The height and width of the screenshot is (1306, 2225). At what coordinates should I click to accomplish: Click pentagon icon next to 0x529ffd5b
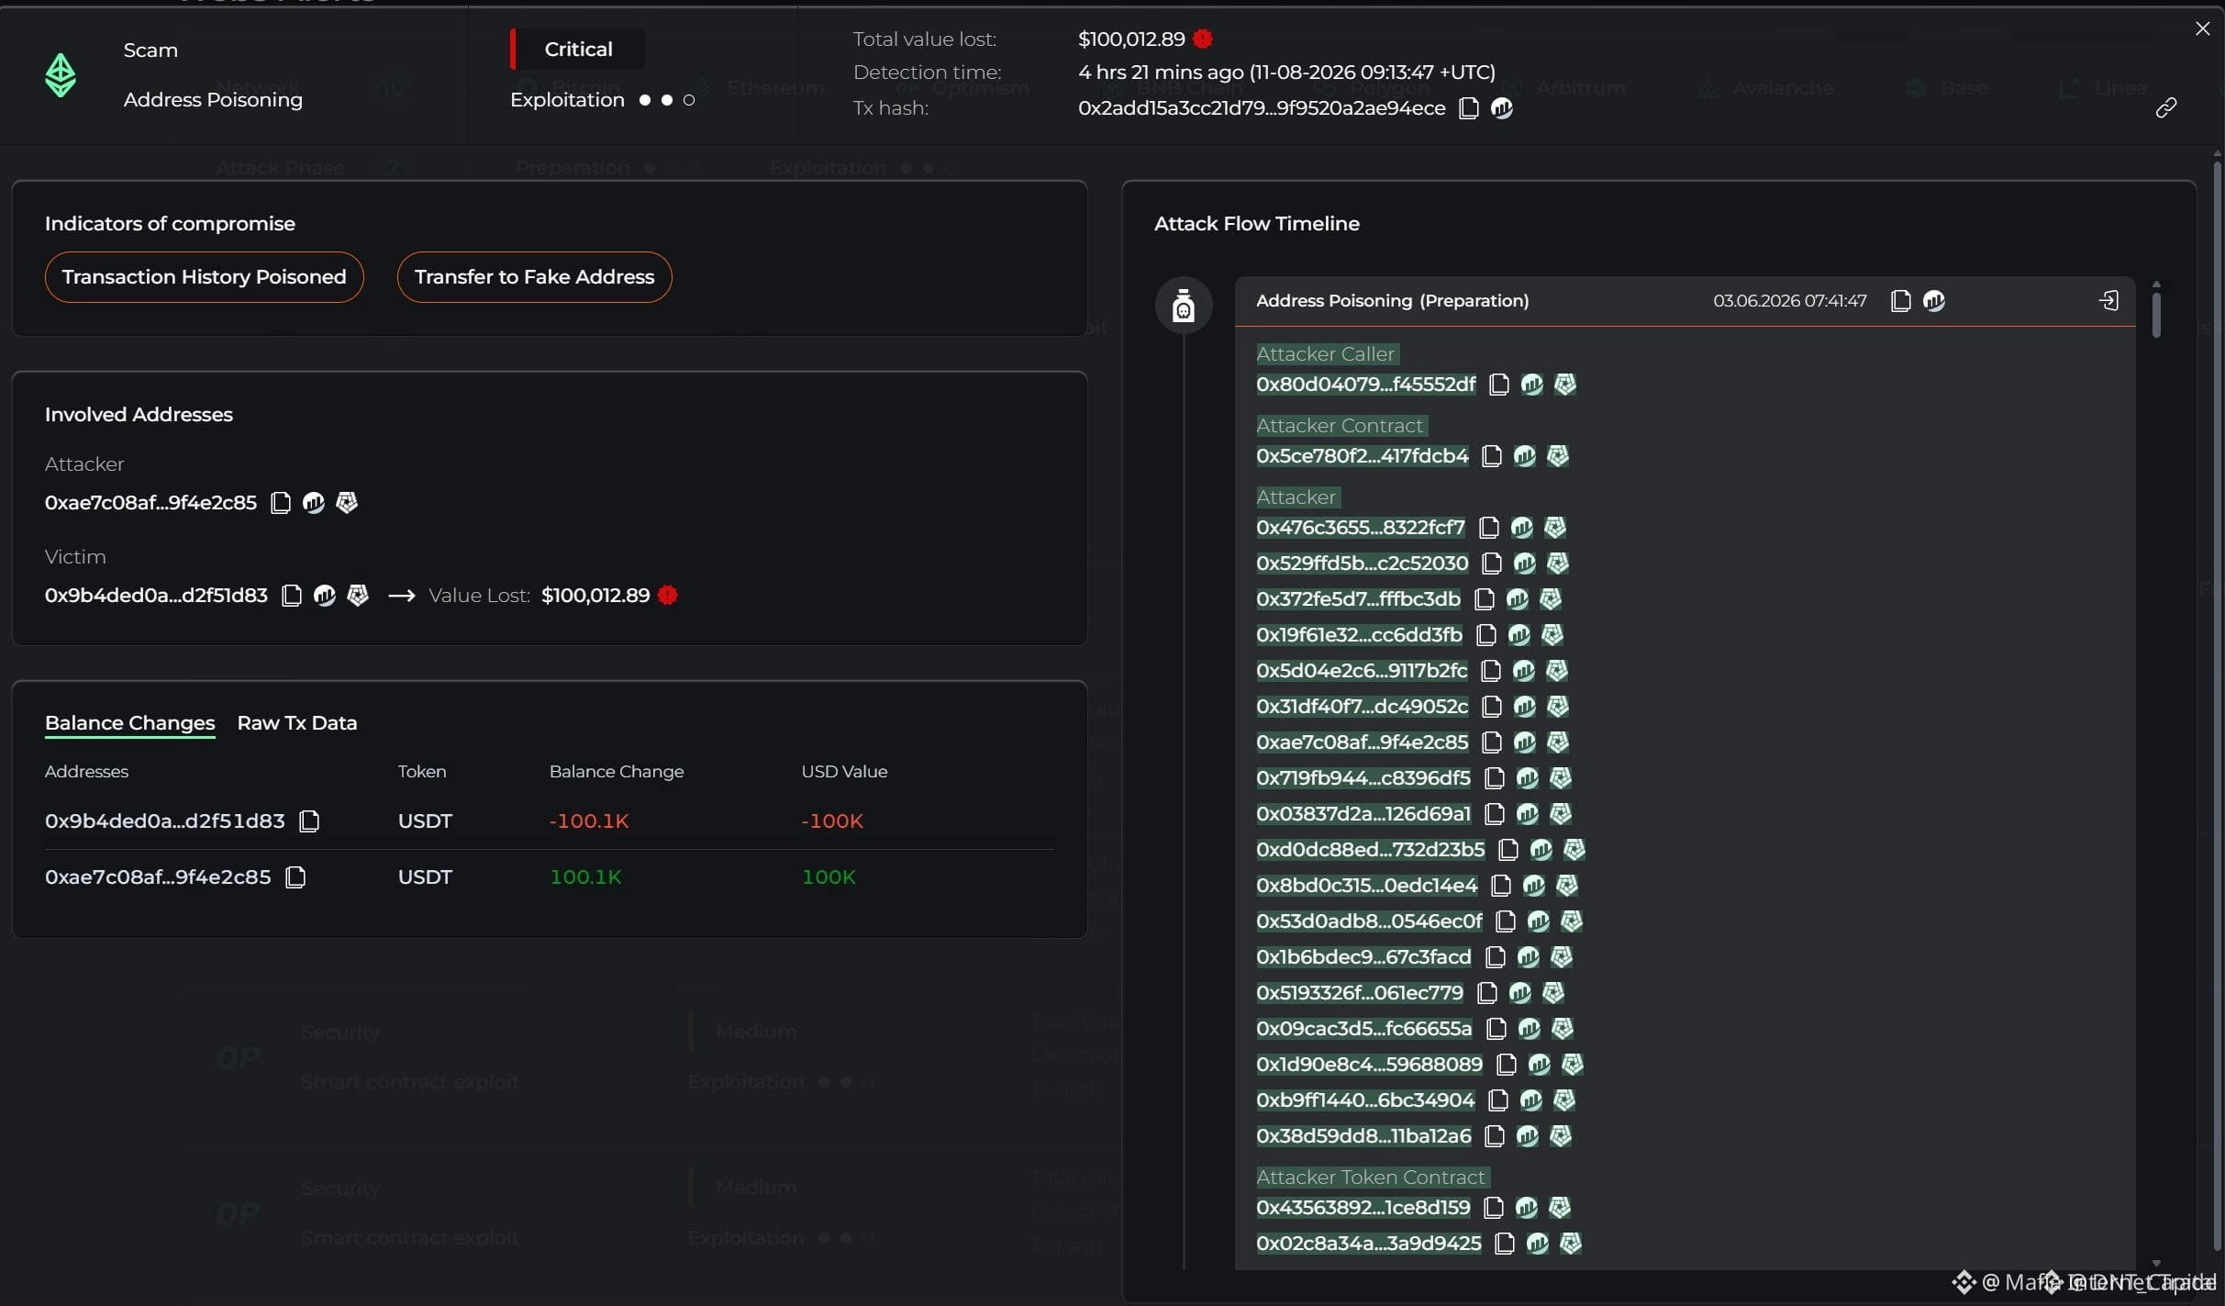click(1558, 564)
